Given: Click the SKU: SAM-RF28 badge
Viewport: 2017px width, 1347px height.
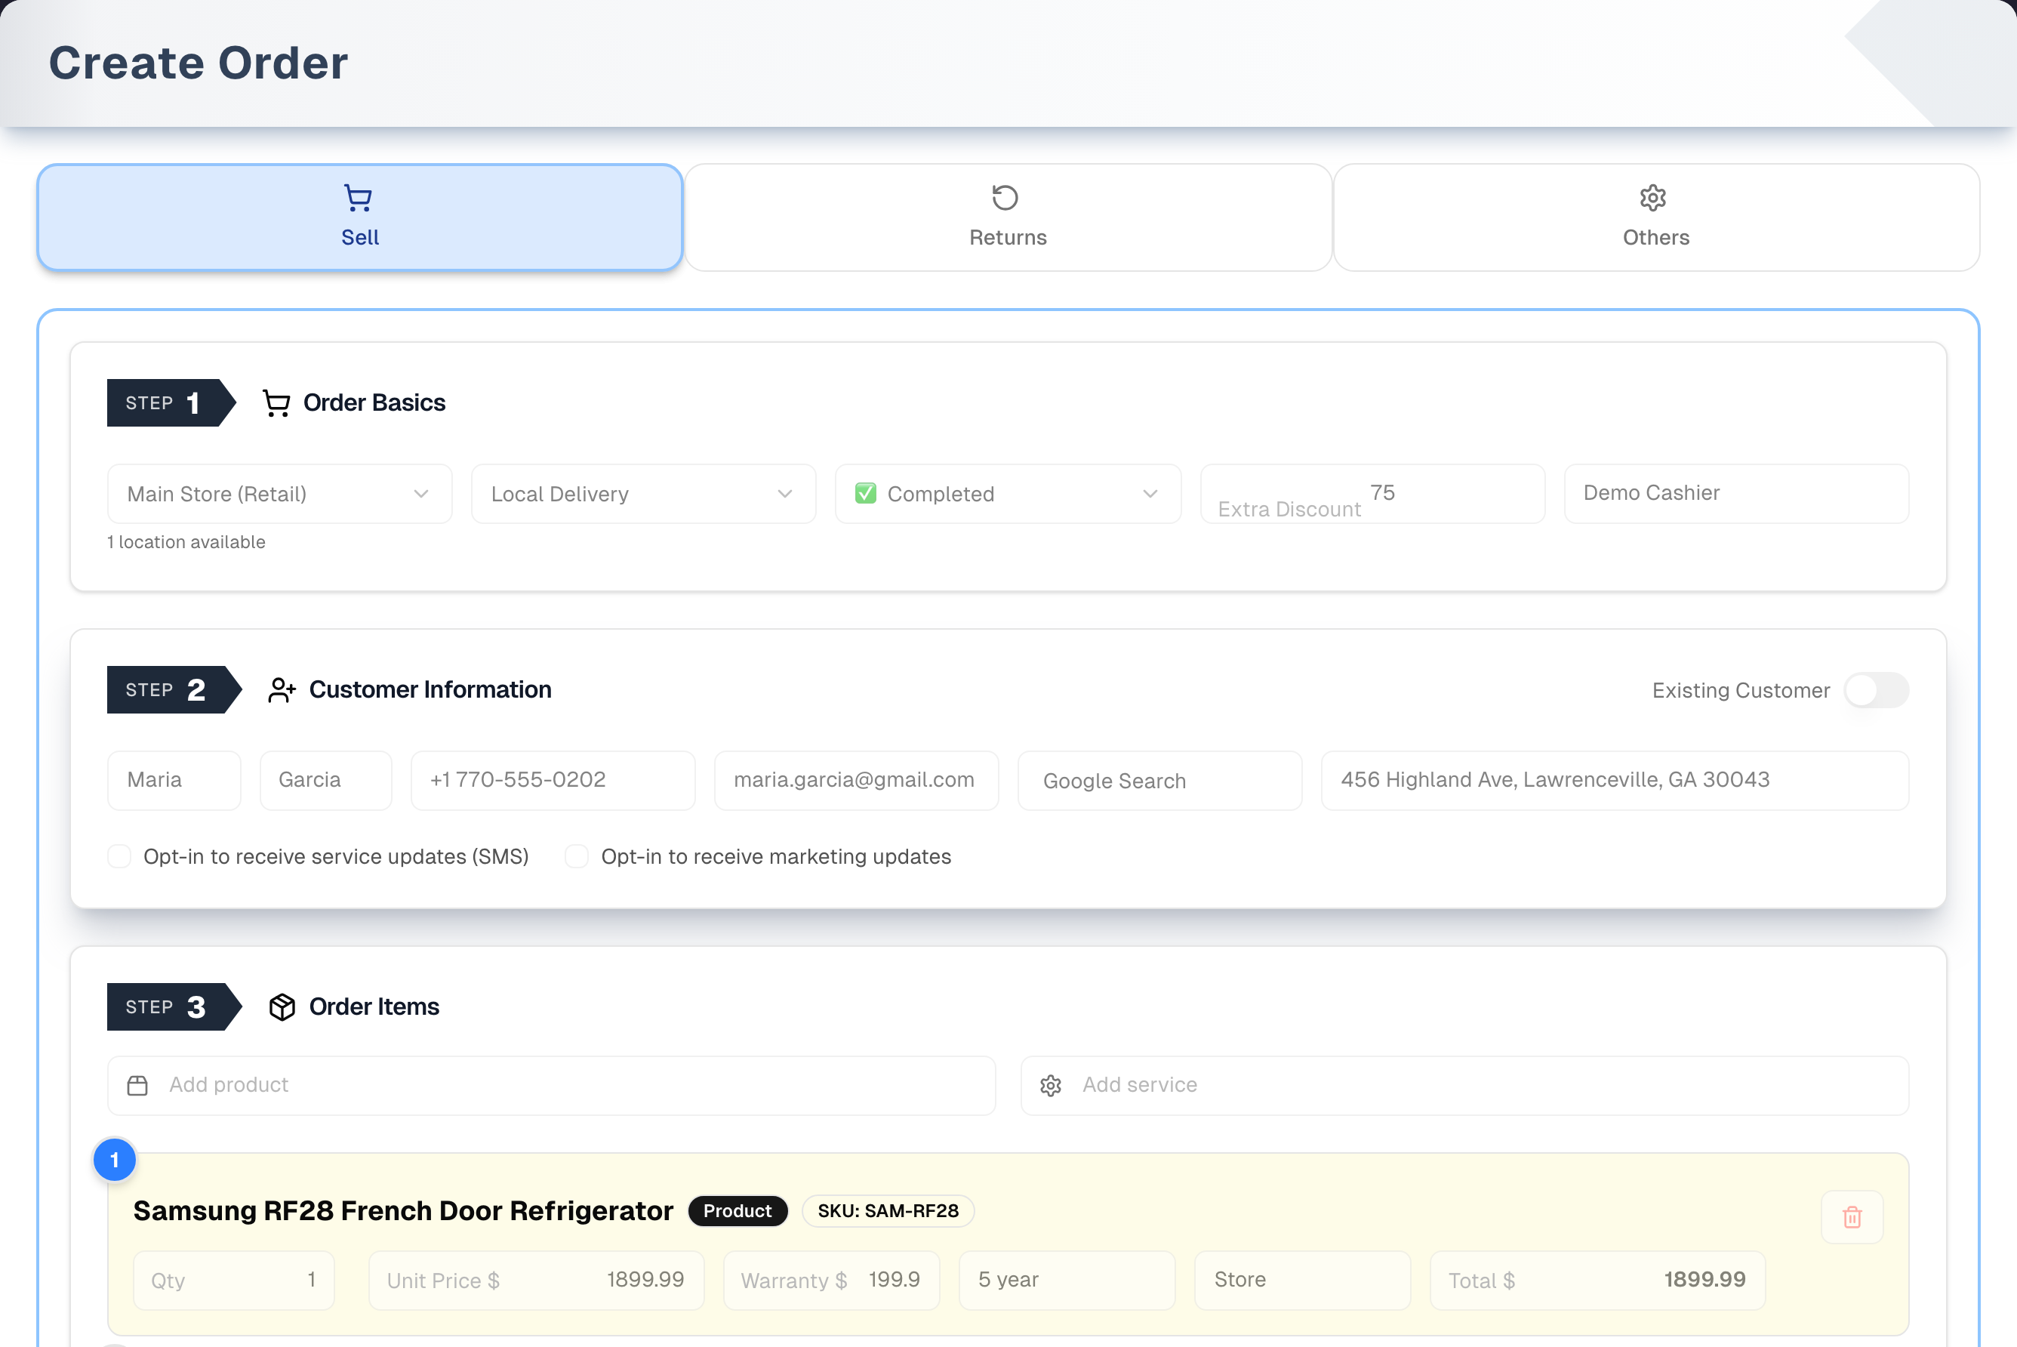Looking at the screenshot, I should pyautogui.click(x=888, y=1211).
